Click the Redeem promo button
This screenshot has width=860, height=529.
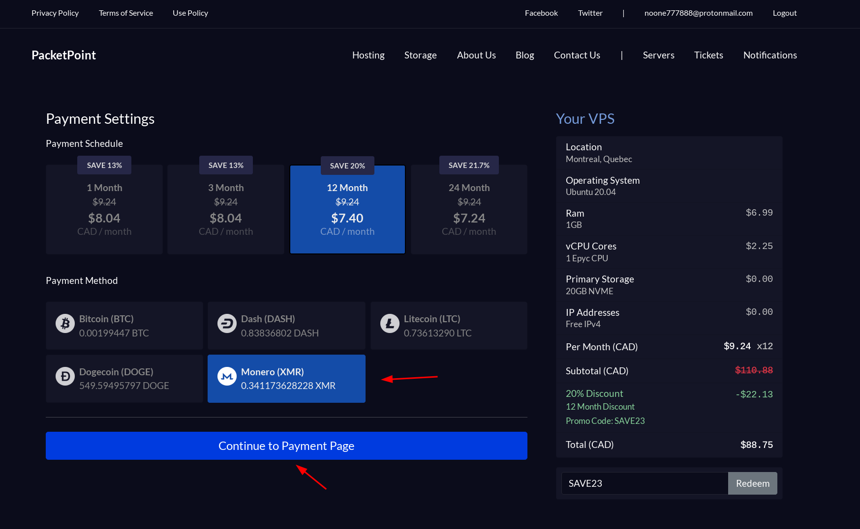(x=753, y=483)
